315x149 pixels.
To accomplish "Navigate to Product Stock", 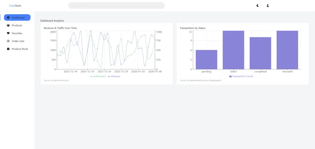I will tap(20, 49).
